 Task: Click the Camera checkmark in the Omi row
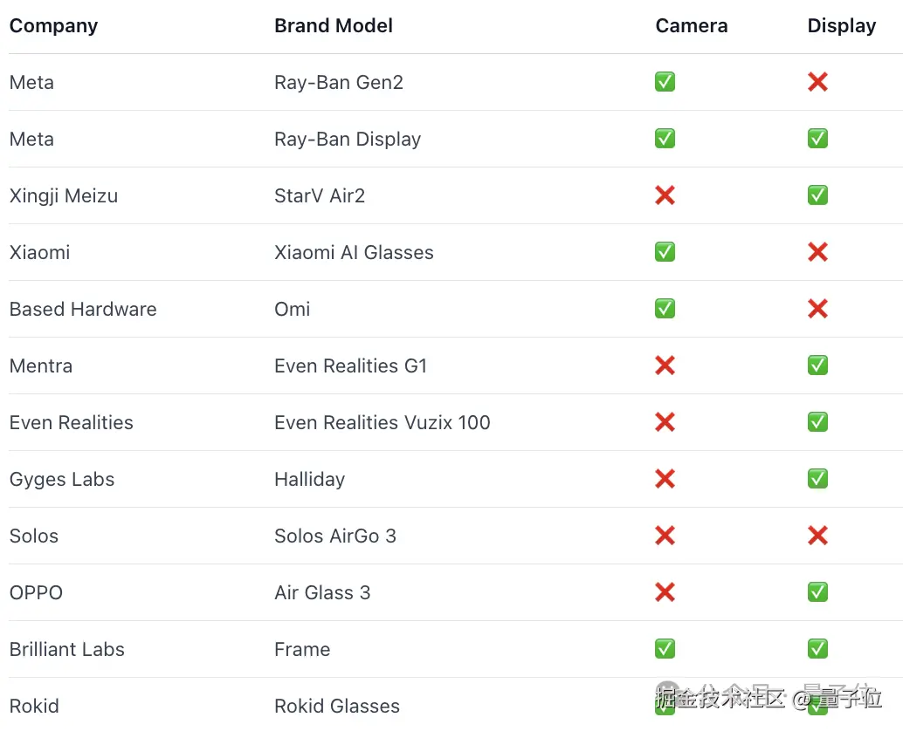pos(665,309)
